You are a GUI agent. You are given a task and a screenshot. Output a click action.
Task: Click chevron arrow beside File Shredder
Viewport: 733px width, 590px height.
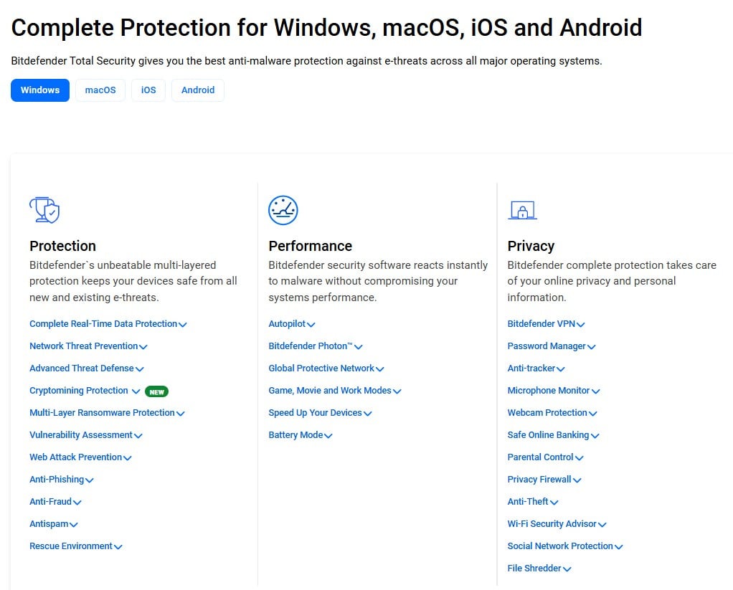(567, 569)
